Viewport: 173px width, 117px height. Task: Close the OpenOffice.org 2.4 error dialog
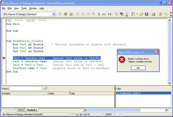(x=156, y=52)
